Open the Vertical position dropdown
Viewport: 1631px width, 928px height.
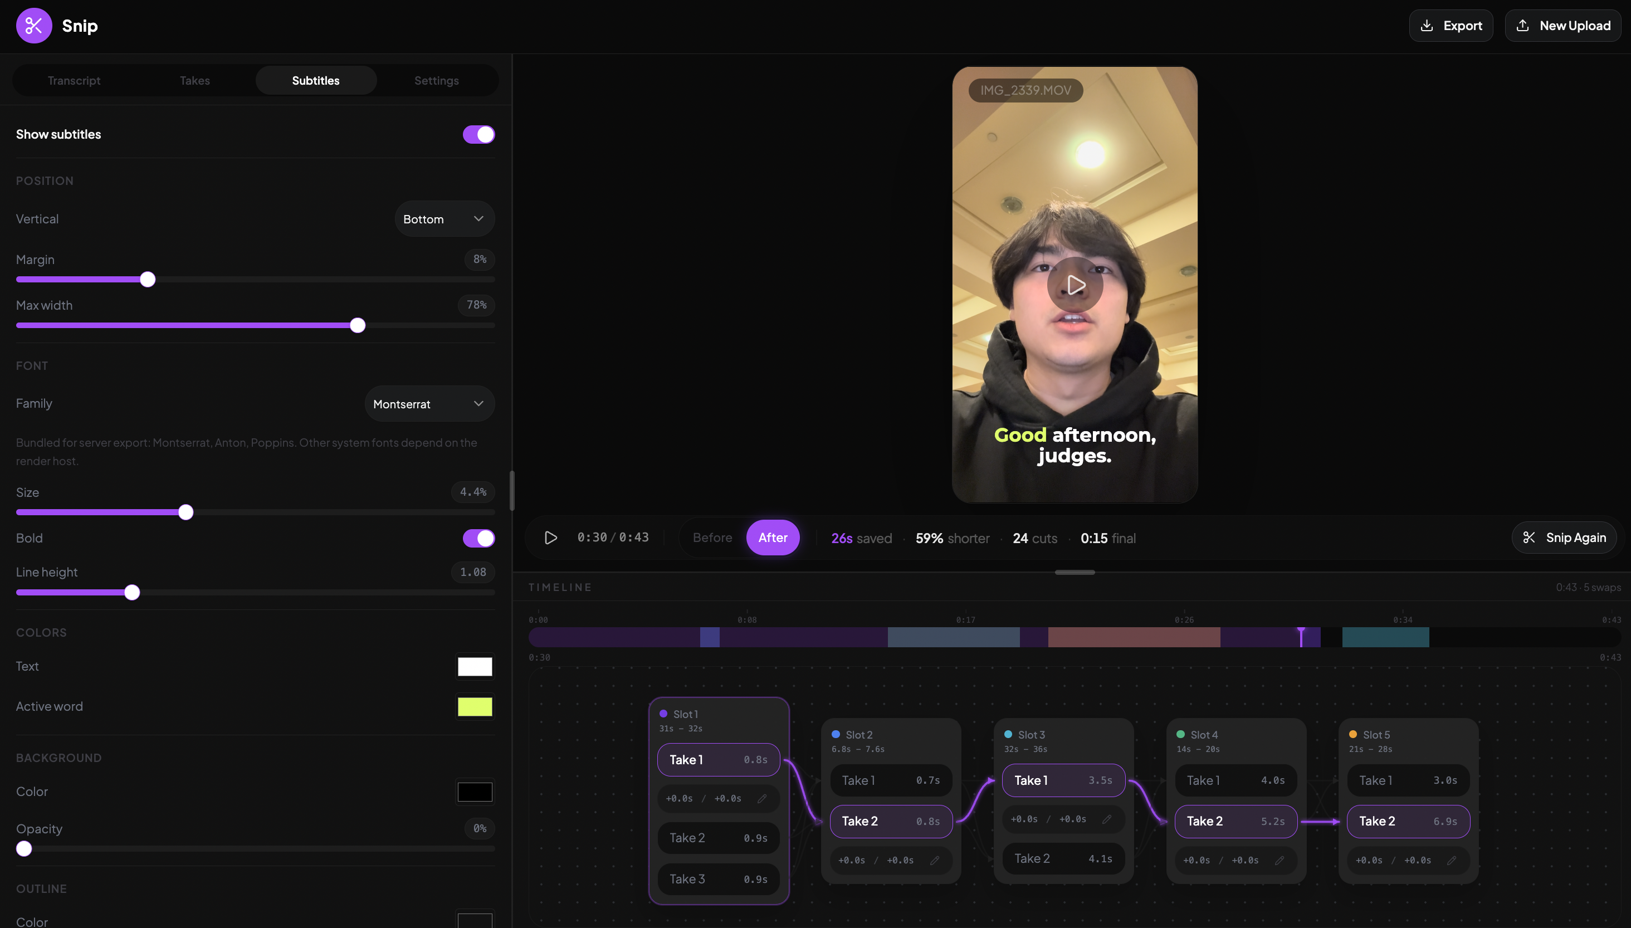445,218
